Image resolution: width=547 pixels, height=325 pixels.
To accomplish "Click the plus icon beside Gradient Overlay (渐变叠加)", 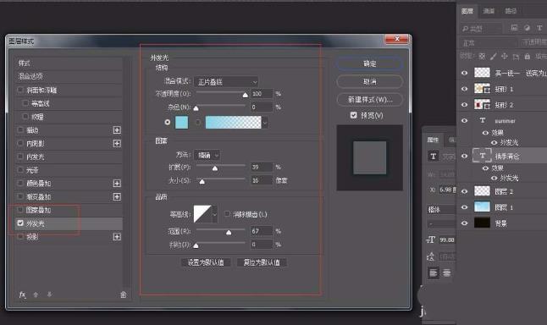I will pos(117,196).
